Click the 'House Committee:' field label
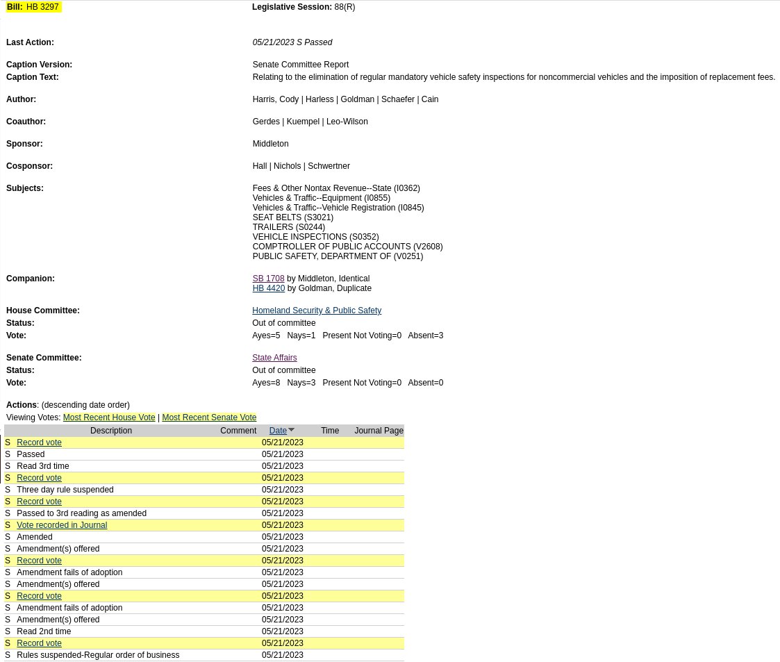 (x=43, y=311)
